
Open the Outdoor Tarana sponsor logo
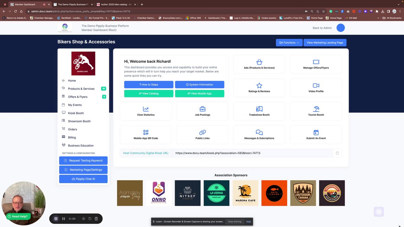point(303,193)
